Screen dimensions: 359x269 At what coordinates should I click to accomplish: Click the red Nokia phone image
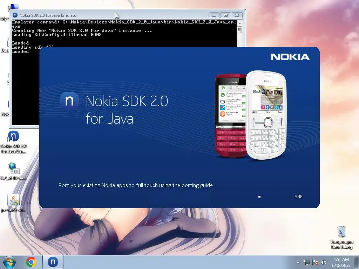[231, 116]
